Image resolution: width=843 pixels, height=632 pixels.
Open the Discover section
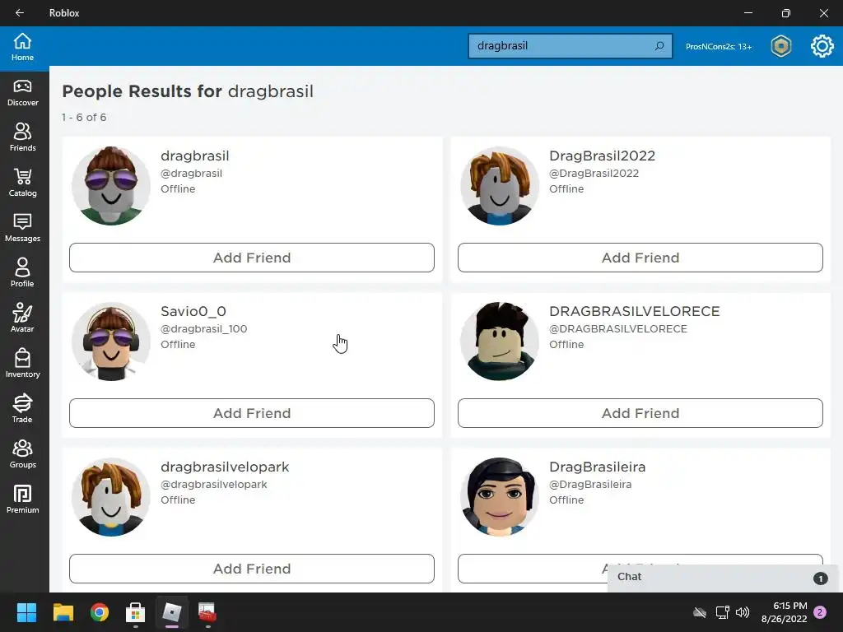pyautogui.click(x=22, y=93)
